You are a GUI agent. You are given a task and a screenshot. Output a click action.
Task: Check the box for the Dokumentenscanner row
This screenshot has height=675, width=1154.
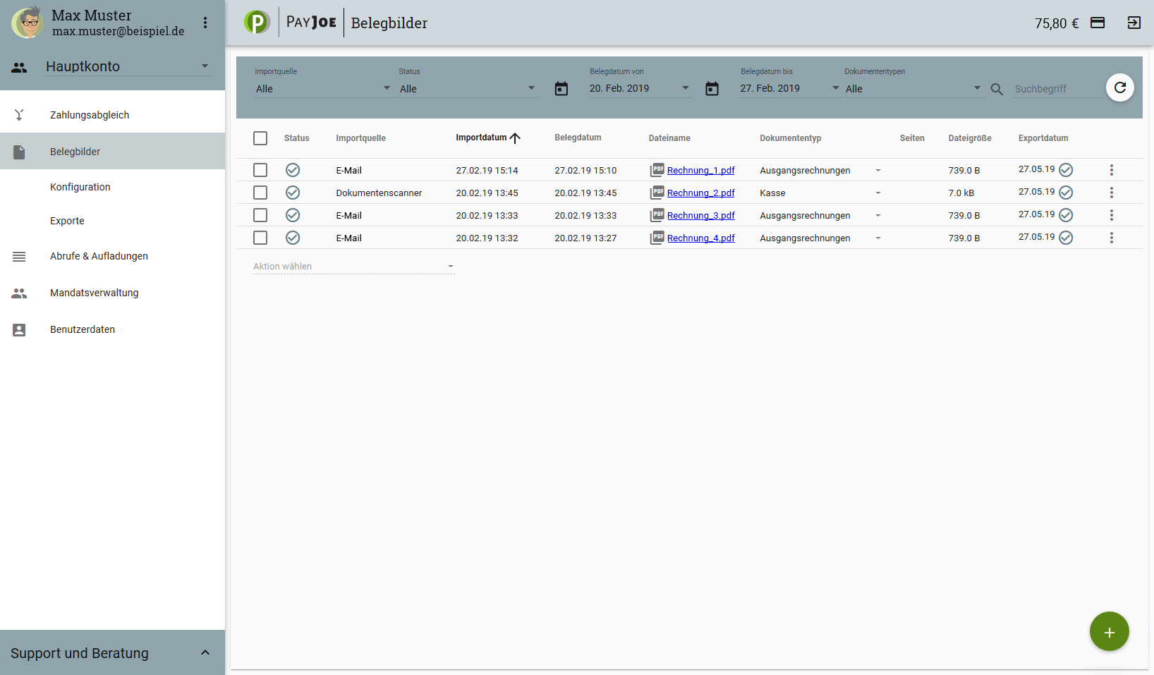[260, 193]
